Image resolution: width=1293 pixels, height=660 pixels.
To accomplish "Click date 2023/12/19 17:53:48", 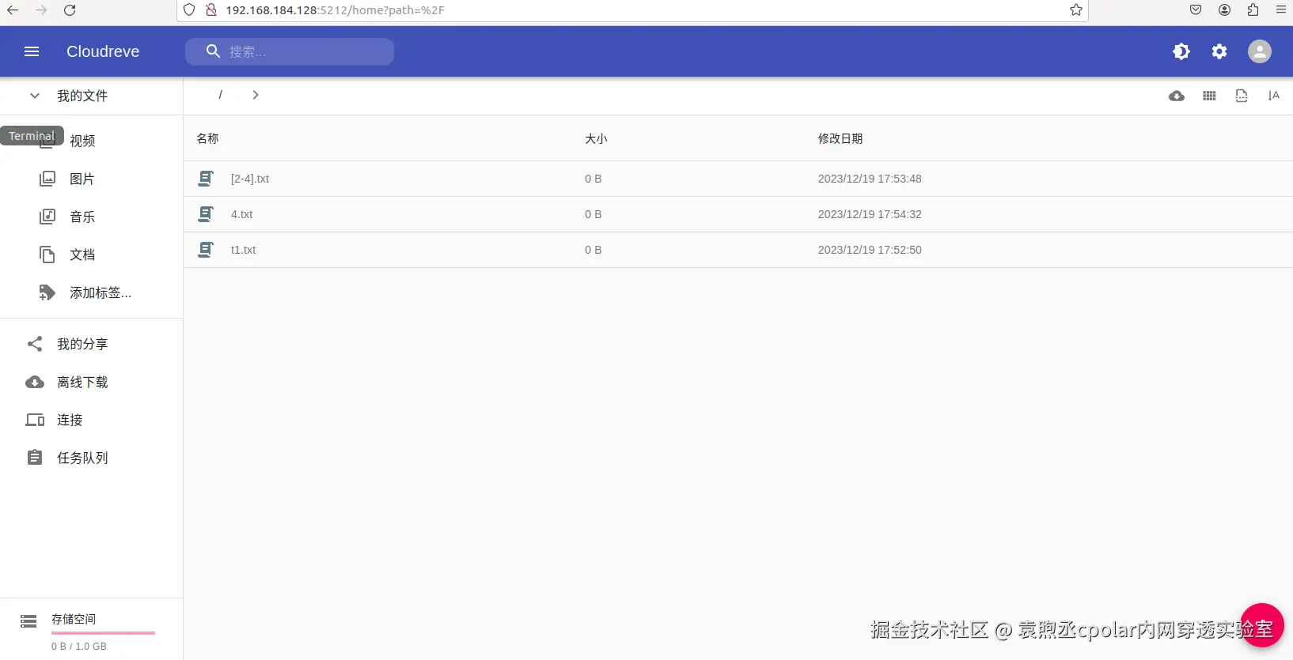I will (x=870, y=179).
